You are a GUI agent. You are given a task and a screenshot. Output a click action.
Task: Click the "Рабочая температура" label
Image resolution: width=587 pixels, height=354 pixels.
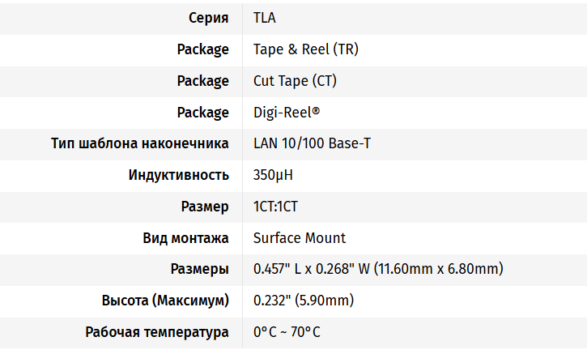[157, 332]
